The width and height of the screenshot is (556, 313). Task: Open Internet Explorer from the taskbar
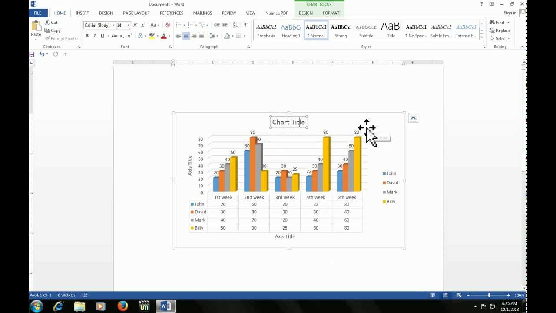(x=58, y=306)
